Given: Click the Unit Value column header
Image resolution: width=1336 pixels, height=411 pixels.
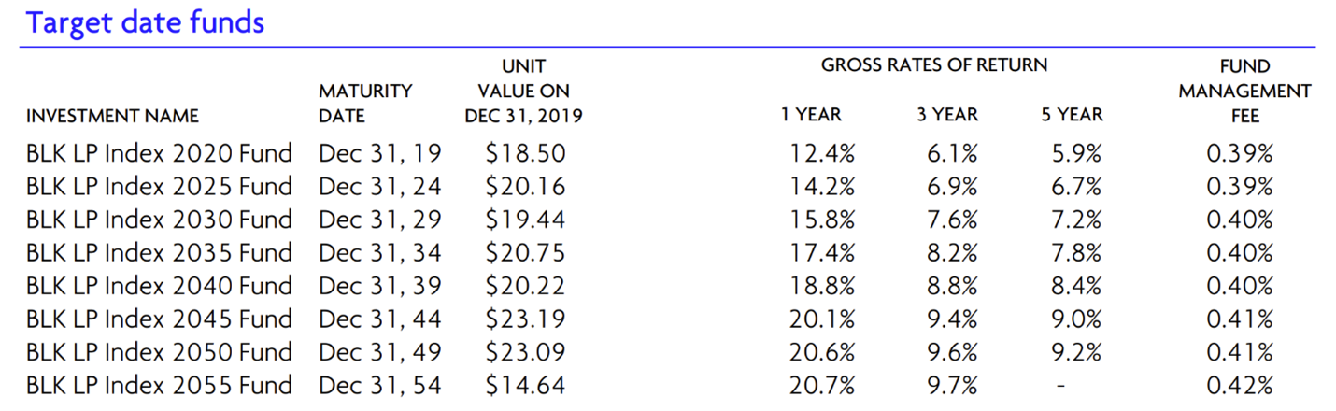Looking at the screenshot, I should (523, 92).
